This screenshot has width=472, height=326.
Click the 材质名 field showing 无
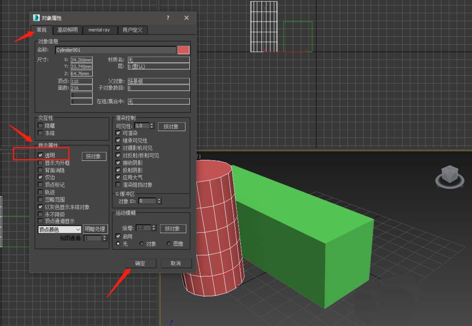click(159, 59)
